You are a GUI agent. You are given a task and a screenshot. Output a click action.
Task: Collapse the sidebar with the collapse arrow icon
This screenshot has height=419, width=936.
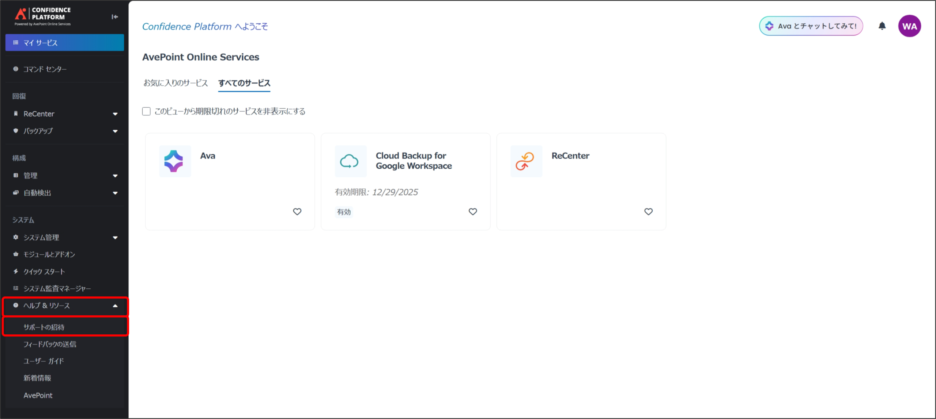tap(114, 17)
